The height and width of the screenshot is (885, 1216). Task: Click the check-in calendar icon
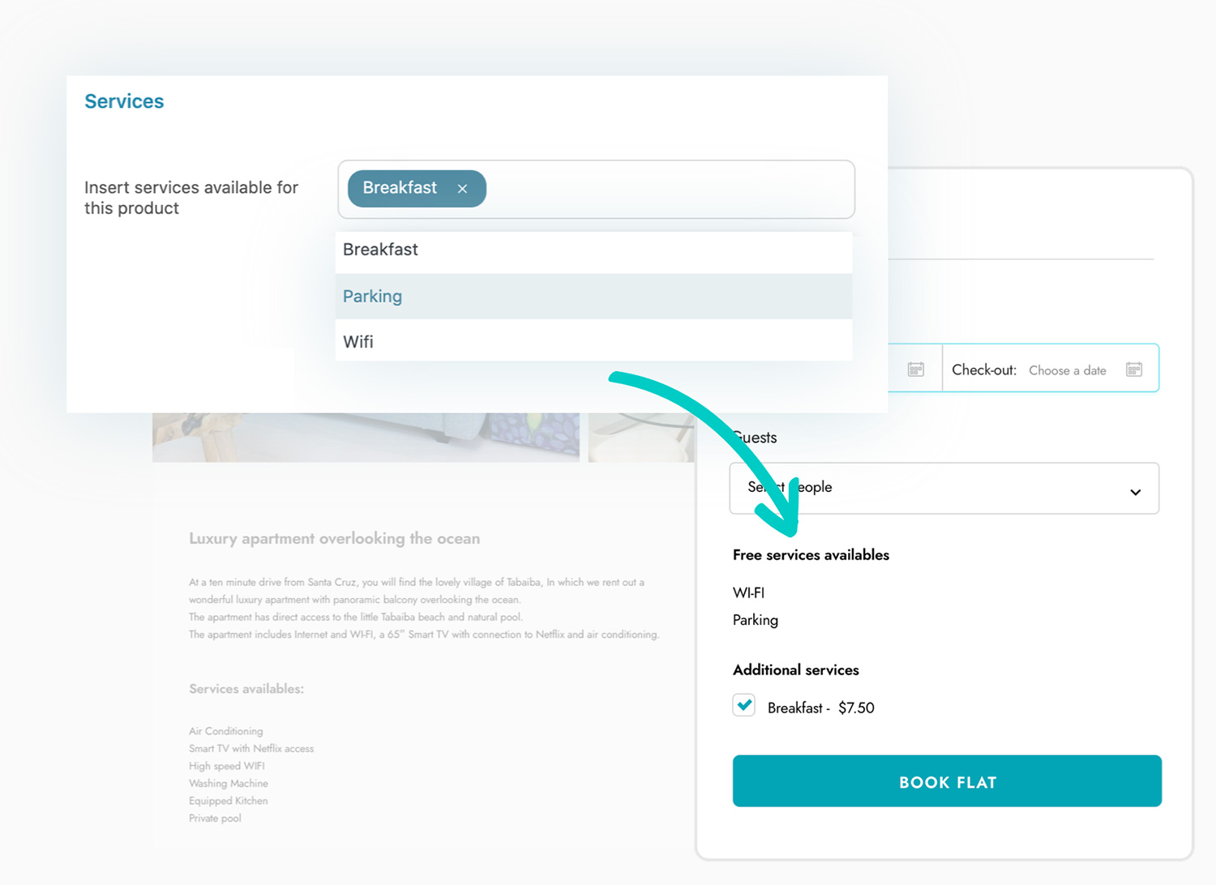coord(915,370)
